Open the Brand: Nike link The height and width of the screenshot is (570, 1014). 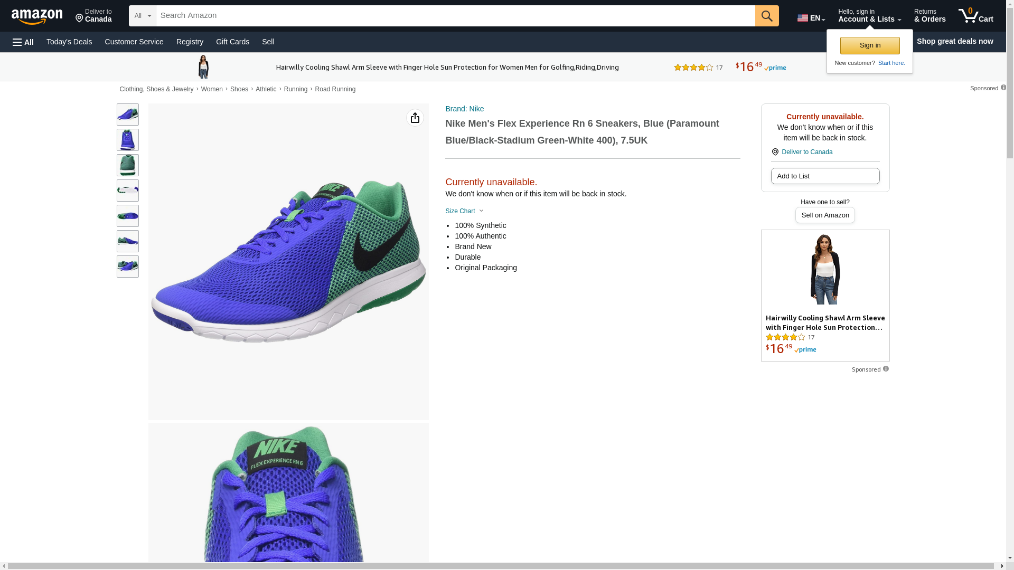coord(464,109)
